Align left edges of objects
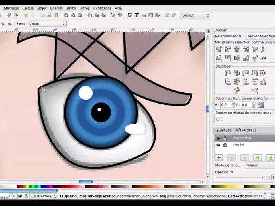275x206 pixels. click(x=228, y=49)
